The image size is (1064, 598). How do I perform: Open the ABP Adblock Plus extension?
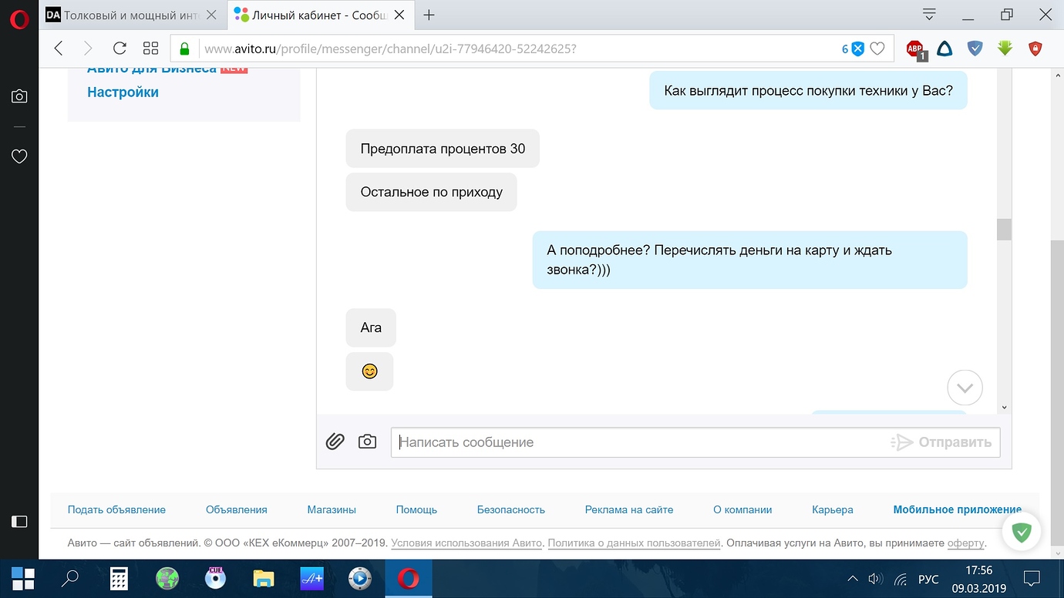915,49
